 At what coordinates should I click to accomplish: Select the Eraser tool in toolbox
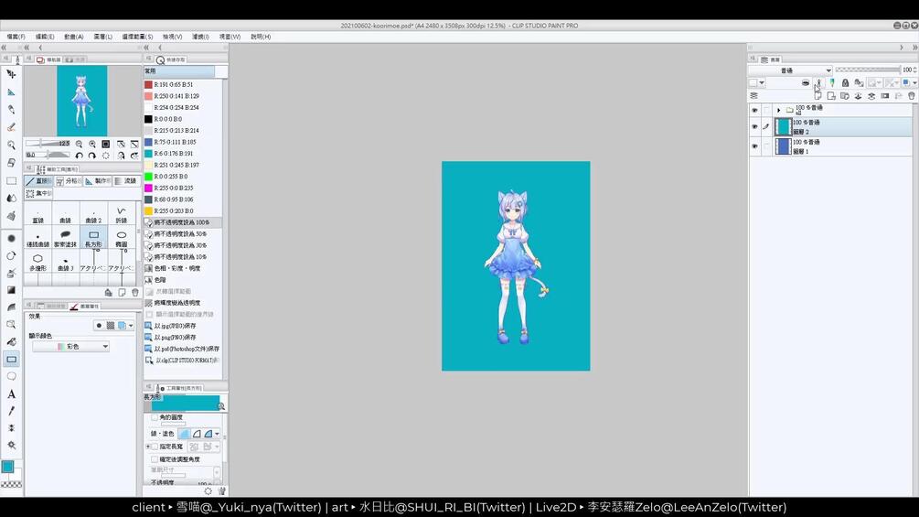pyautogui.click(x=11, y=162)
